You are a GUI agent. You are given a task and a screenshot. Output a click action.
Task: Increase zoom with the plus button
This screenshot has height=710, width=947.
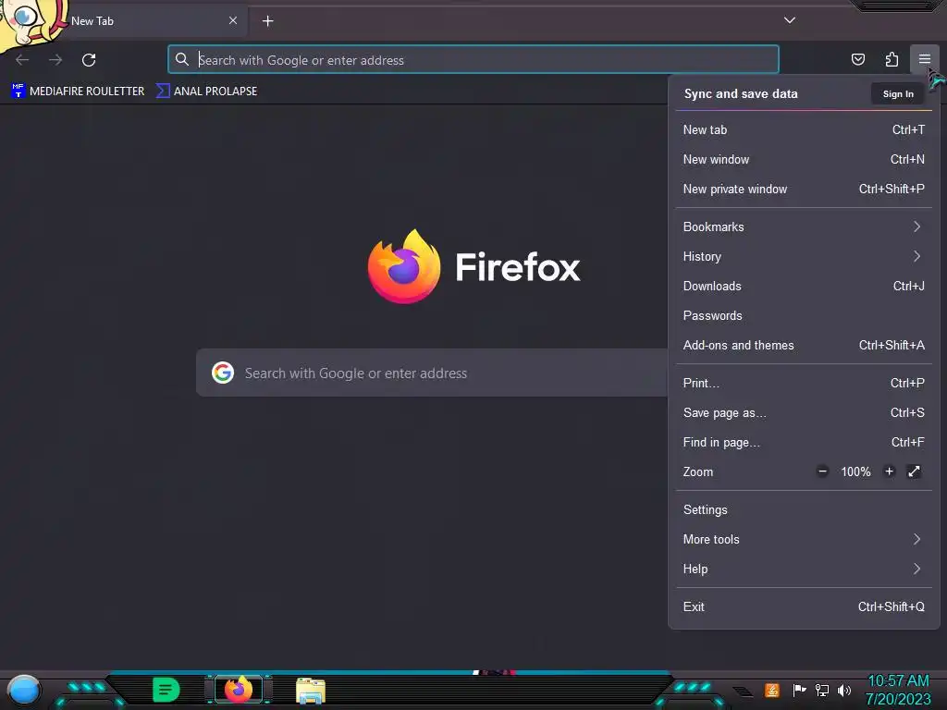(x=889, y=471)
